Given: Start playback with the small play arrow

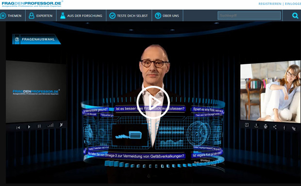Looking at the screenshot, I should (x=29, y=127).
